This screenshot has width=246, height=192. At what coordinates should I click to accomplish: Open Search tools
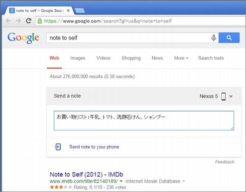(x=211, y=58)
